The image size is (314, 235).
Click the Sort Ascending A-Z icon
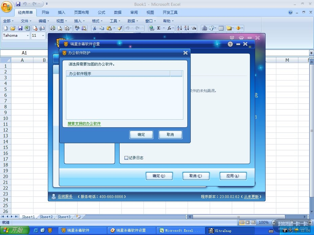point(180,28)
